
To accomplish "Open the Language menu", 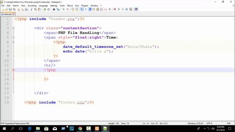I will pos(43,6).
